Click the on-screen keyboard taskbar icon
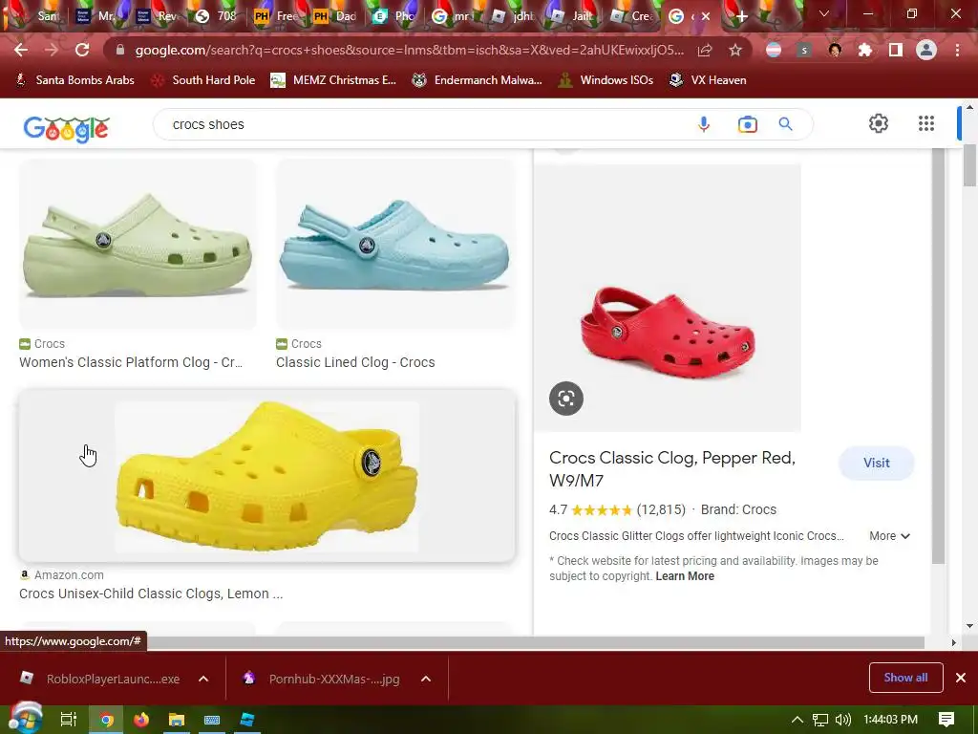 212,720
